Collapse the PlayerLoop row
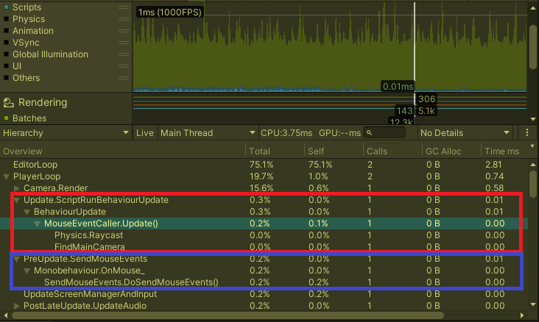Screen dimensions: 539x322 click(x=6, y=176)
